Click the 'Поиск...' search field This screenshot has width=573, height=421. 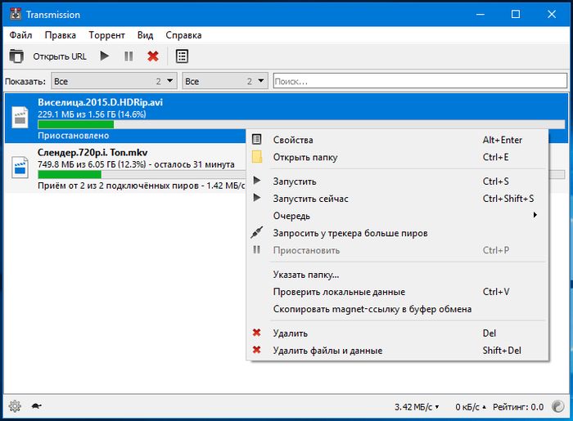[x=419, y=81]
